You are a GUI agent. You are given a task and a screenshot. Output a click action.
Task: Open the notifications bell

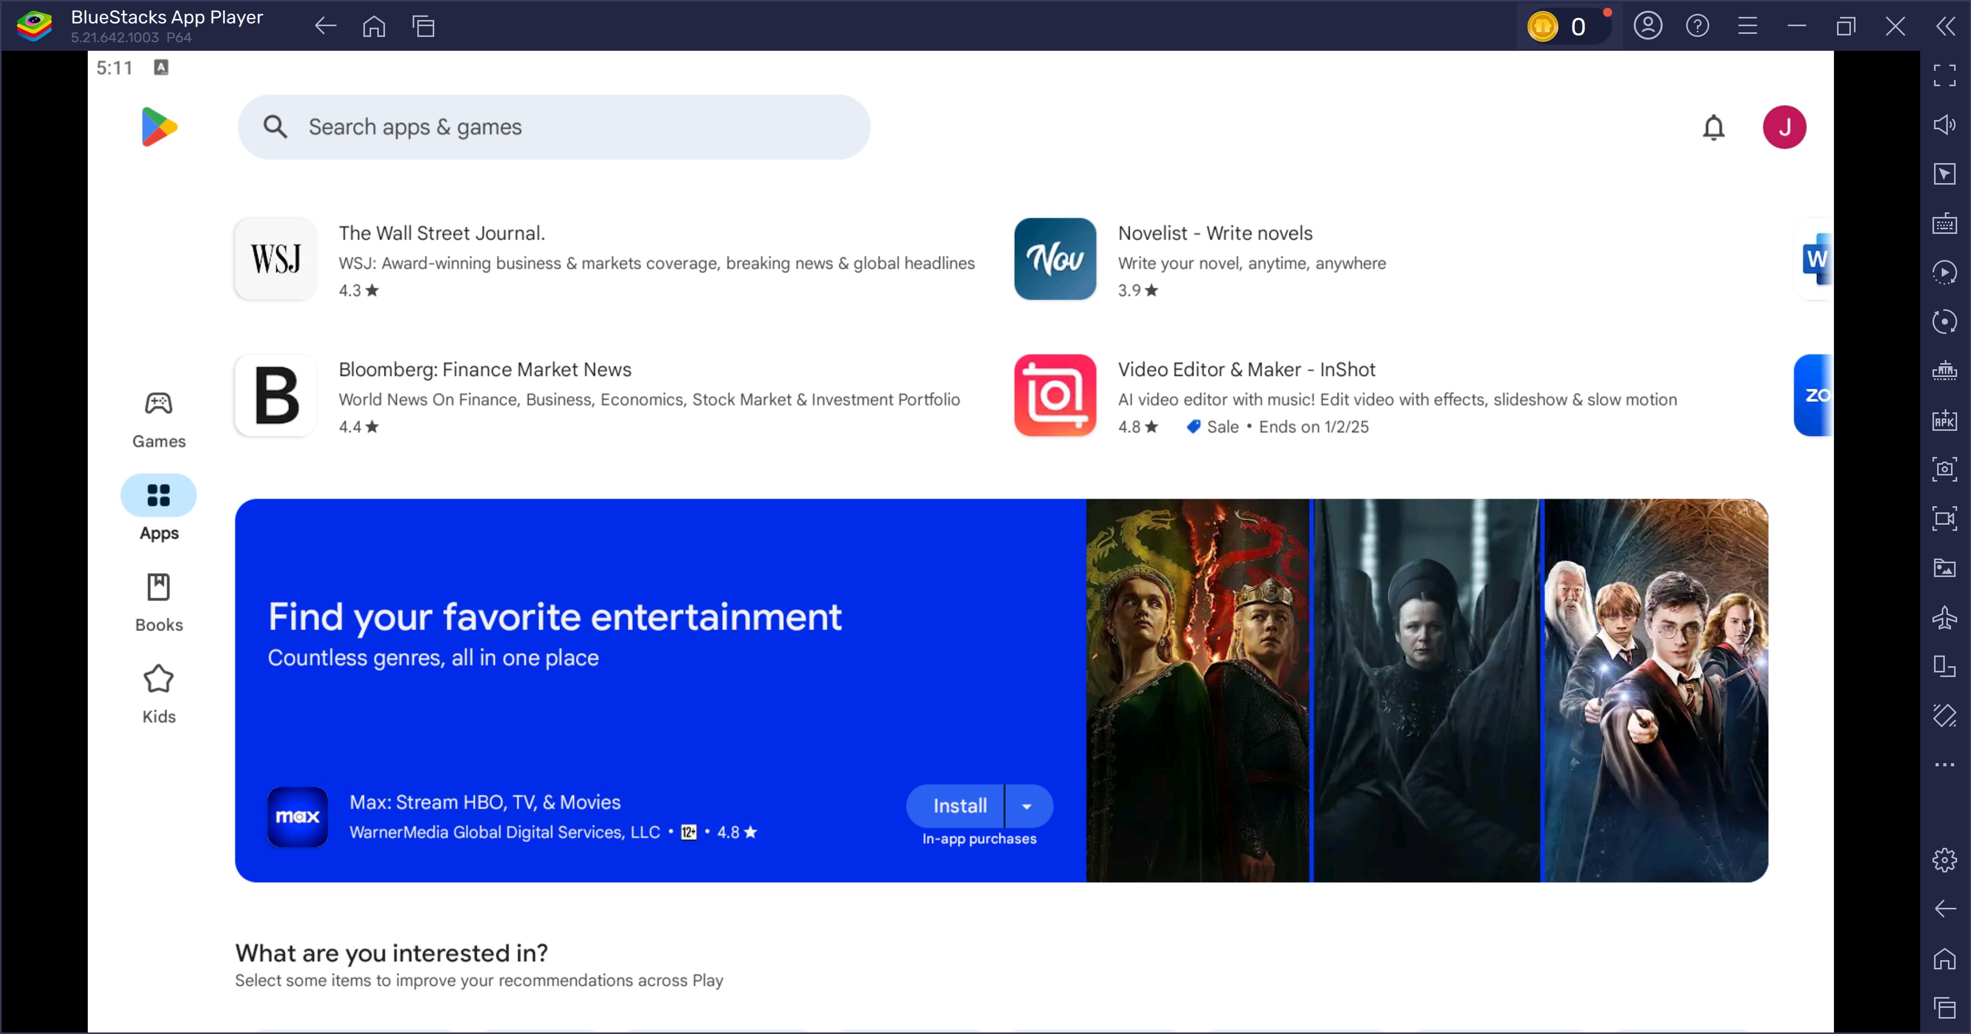tap(1713, 127)
